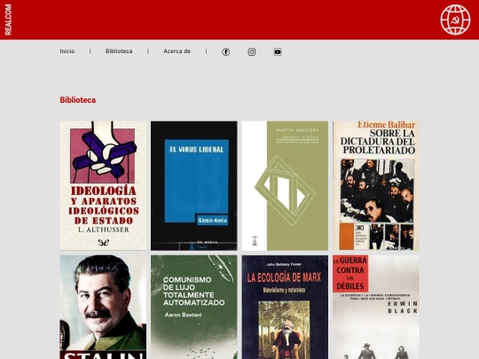
Task: Open the Instagram icon link
Action: 252,52
